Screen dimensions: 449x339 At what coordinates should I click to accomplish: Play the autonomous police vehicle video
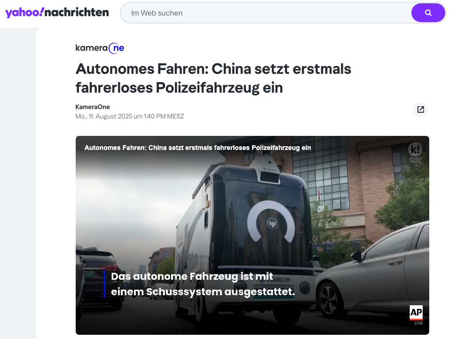click(x=252, y=235)
